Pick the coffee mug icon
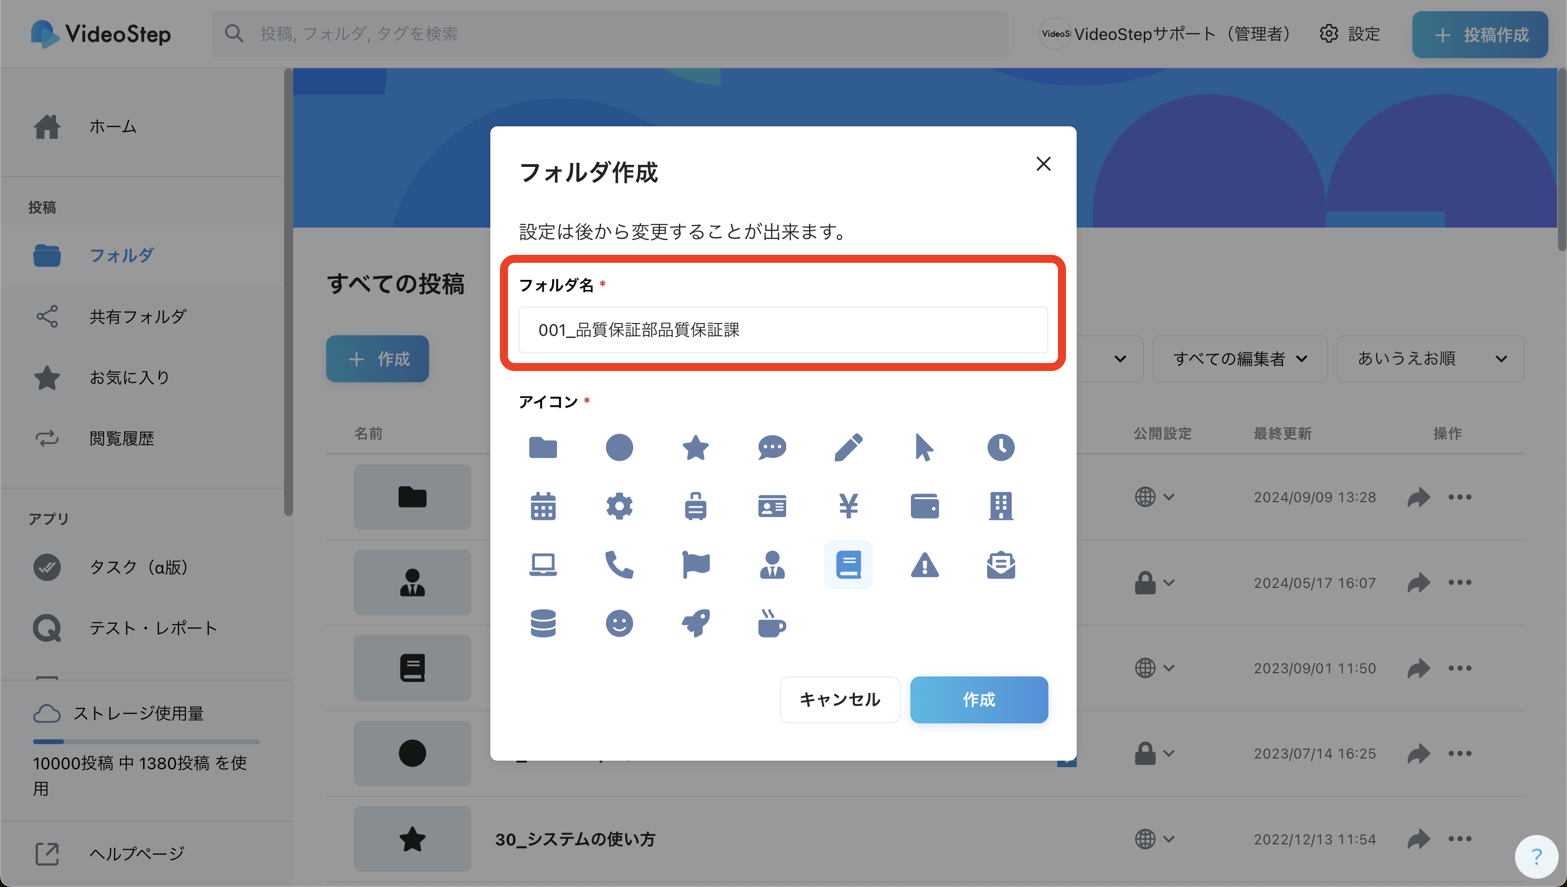 (772, 624)
